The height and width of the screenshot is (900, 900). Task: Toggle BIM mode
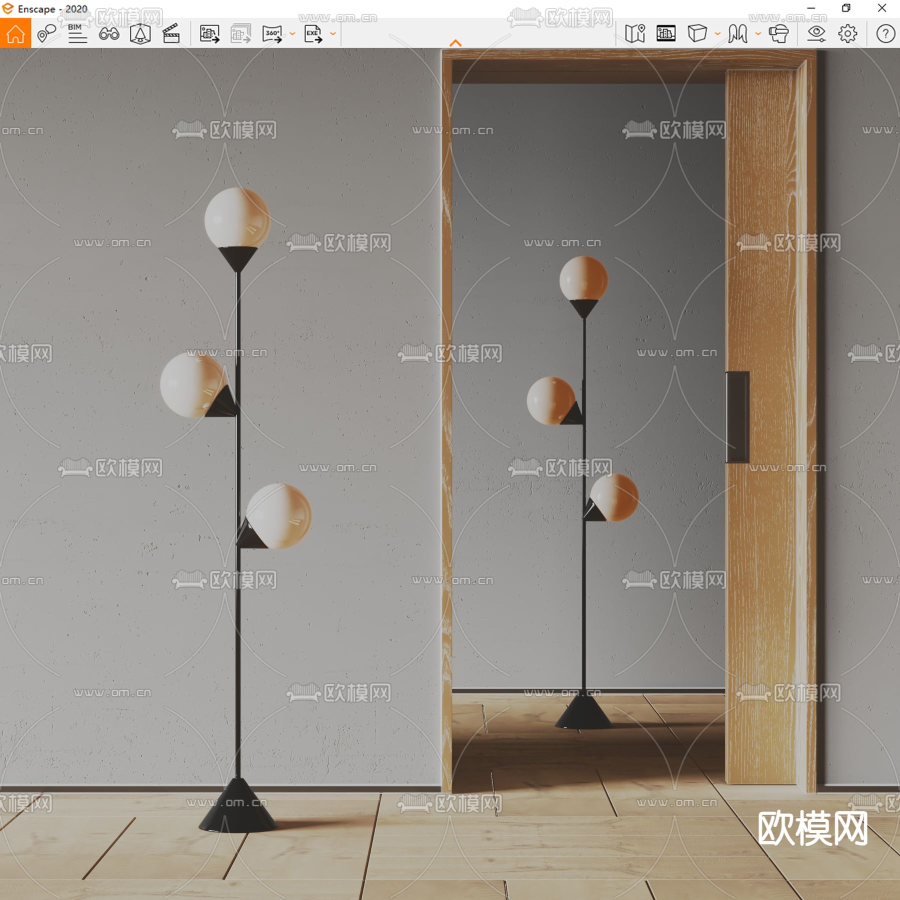point(77,33)
